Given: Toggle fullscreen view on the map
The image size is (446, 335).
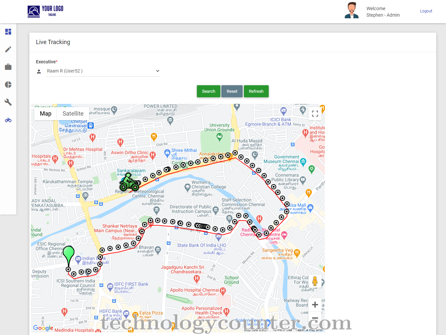Looking at the screenshot, I should (x=315, y=114).
